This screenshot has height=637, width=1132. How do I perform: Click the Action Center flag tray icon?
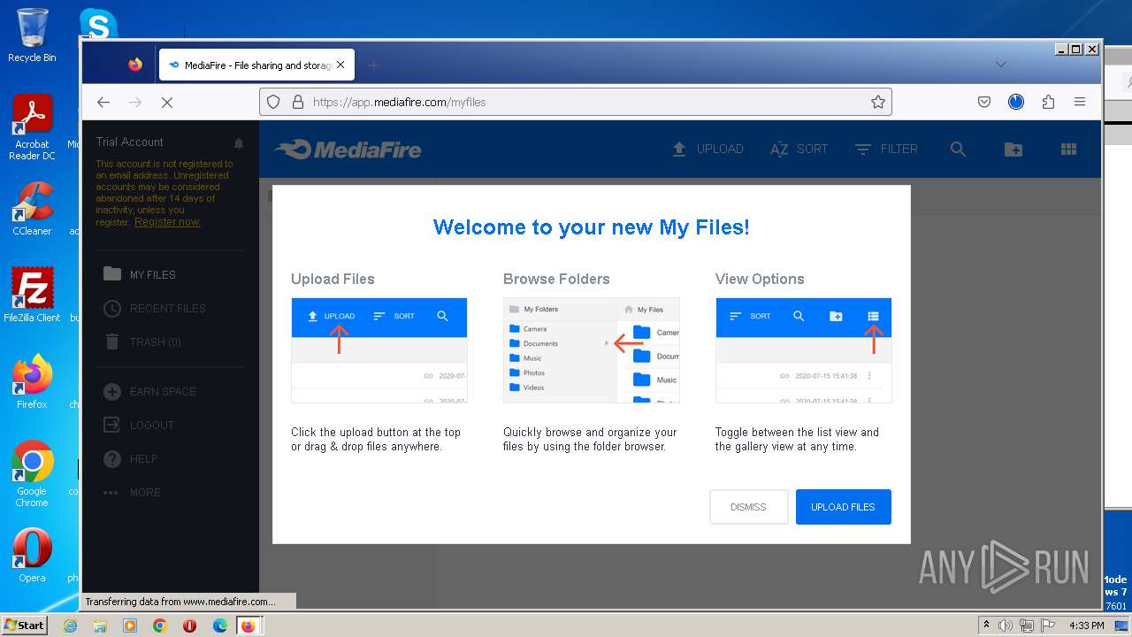[x=1047, y=625]
